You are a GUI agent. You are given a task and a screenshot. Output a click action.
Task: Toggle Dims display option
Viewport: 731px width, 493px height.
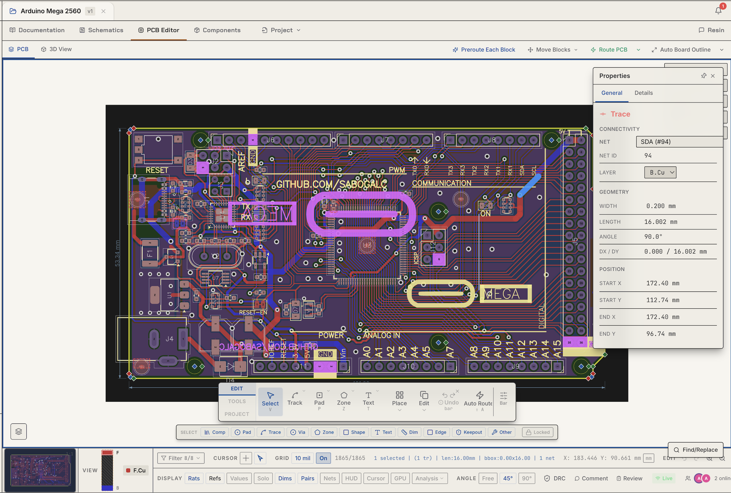285,478
